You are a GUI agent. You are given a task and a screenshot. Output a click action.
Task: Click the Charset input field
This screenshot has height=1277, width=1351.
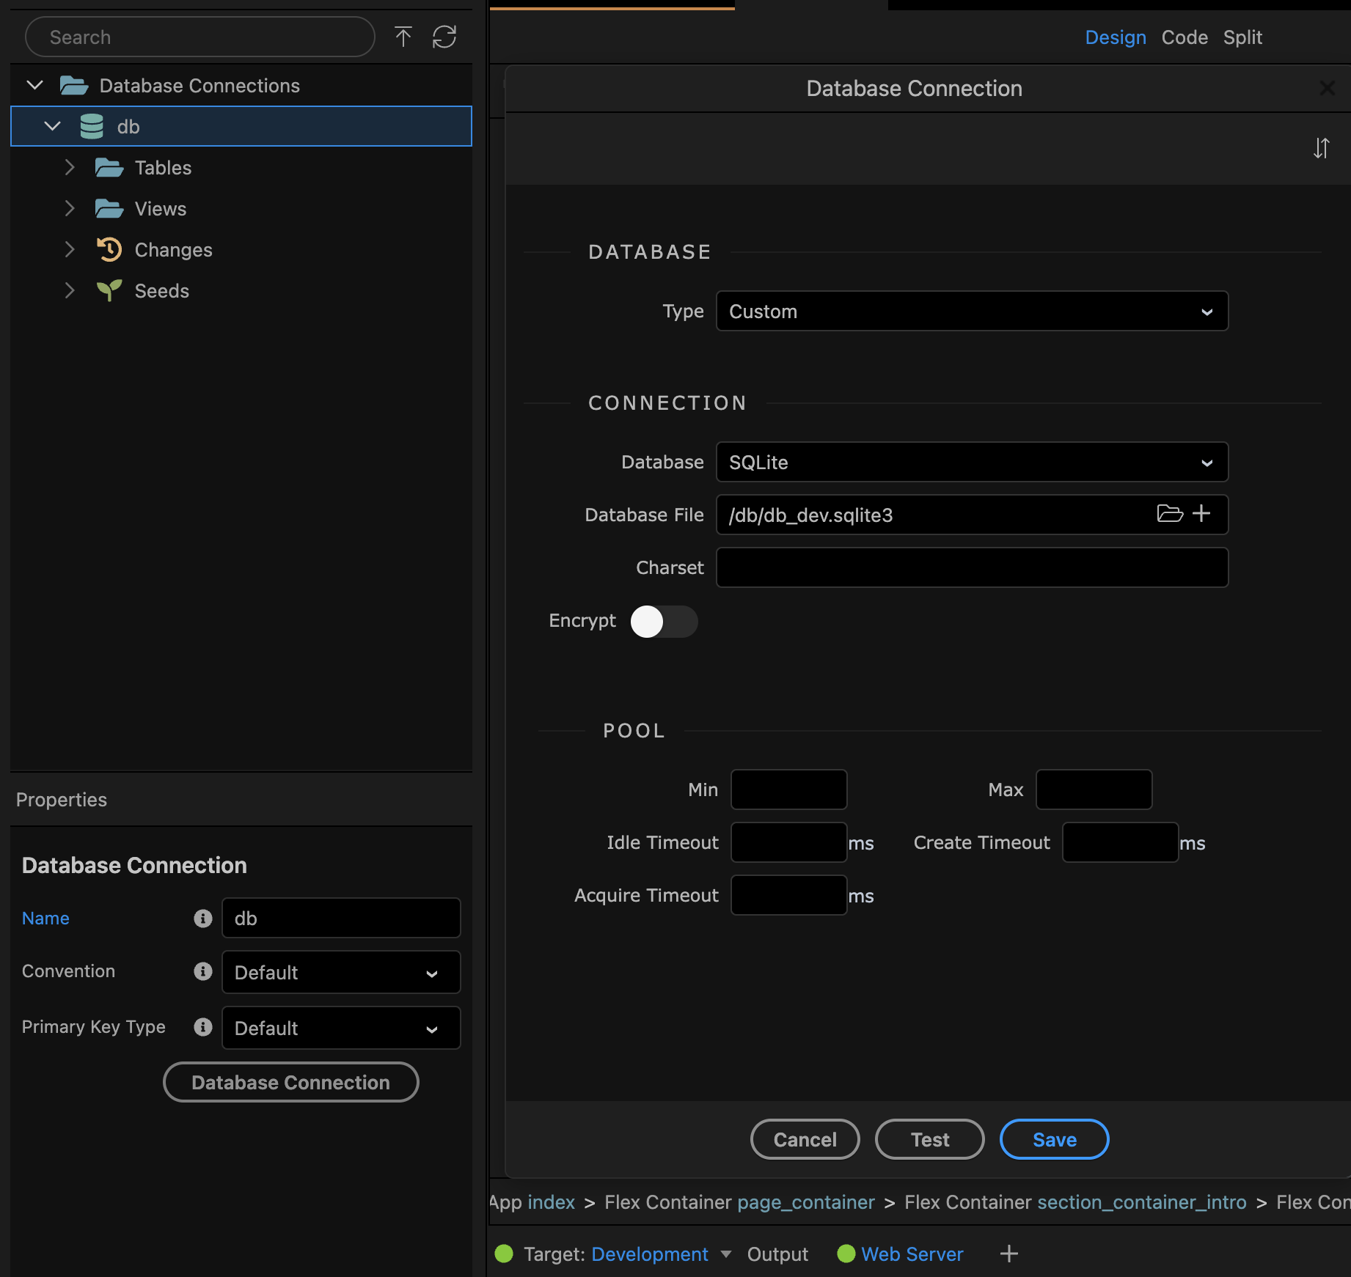point(971,568)
